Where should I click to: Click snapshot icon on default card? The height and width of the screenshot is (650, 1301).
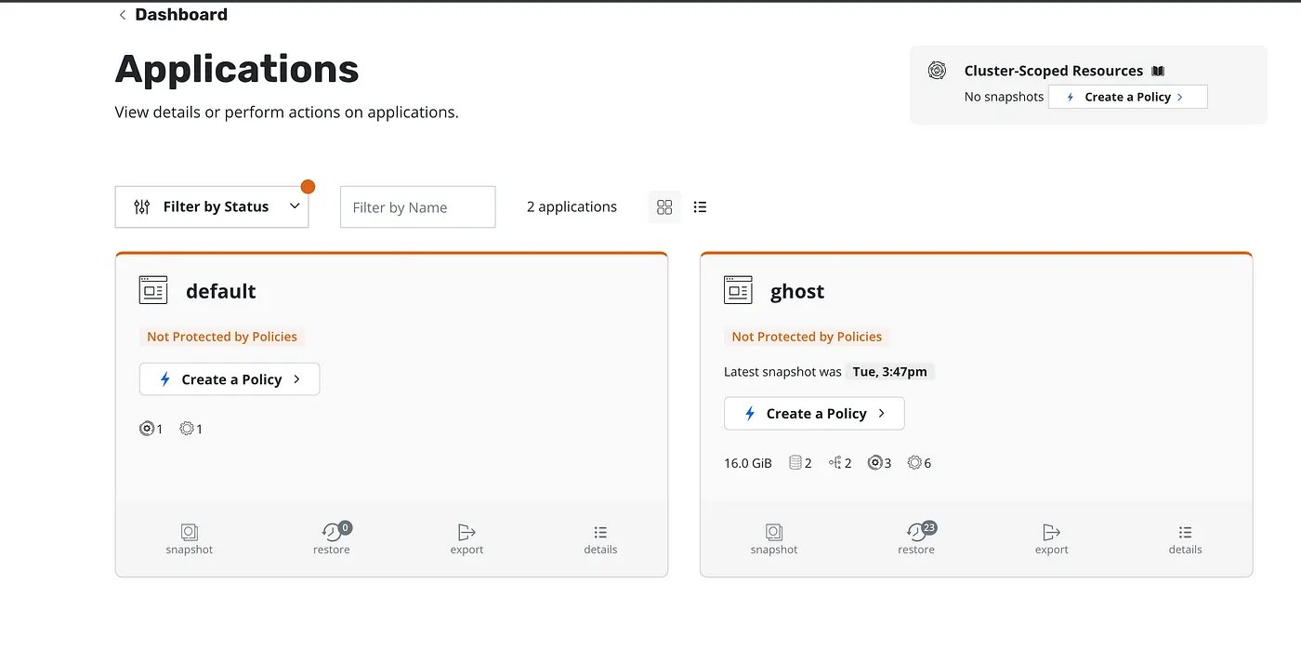tap(190, 533)
